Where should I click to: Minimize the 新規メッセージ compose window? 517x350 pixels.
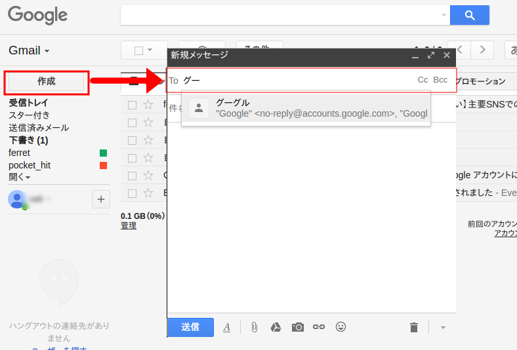point(415,56)
